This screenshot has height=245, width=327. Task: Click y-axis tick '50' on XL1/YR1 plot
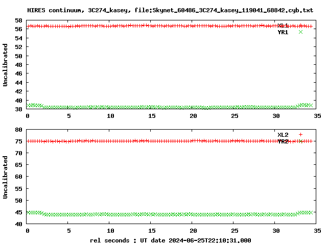click(x=18, y=56)
